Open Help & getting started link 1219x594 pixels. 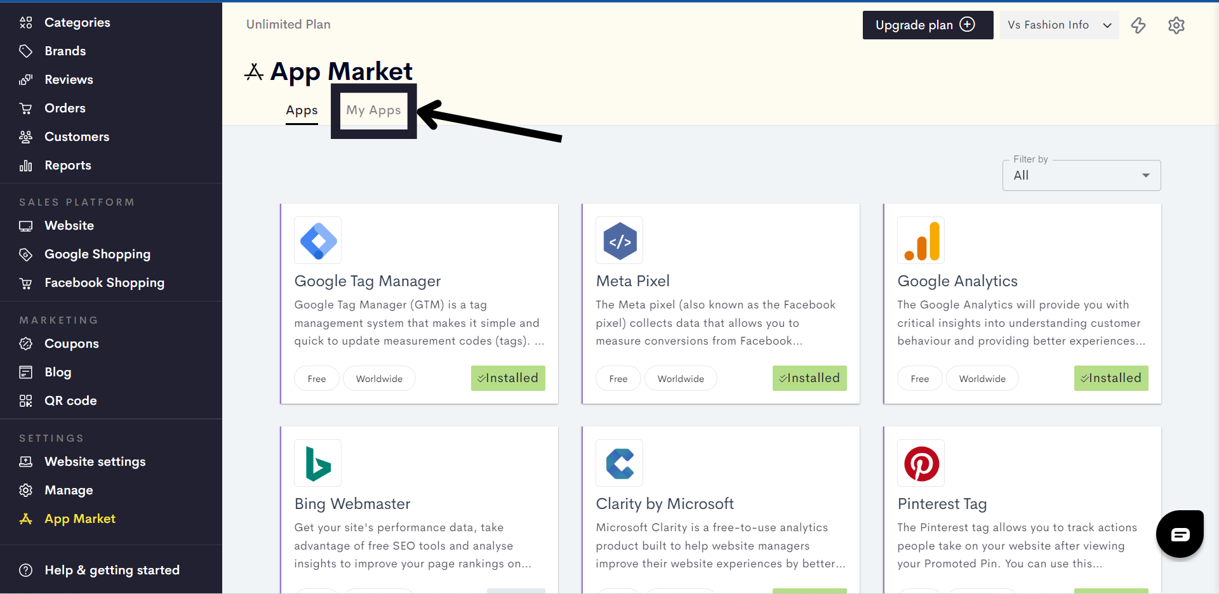tap(112, 571)
